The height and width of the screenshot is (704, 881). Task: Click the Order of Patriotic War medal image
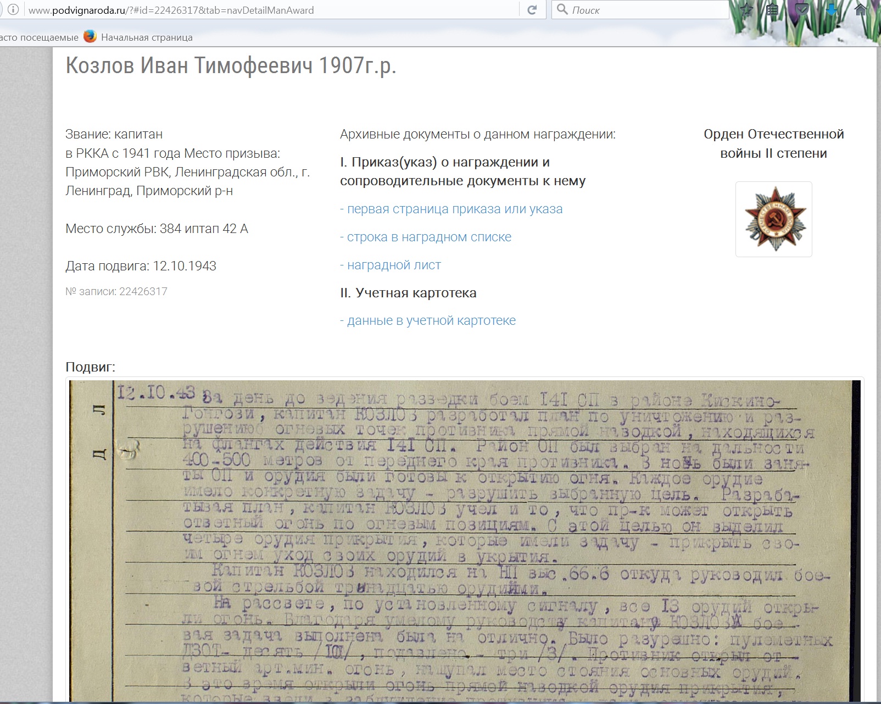tap(773, 219)
